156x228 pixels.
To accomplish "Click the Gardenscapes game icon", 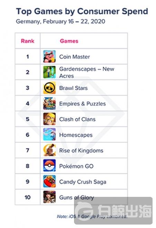I will (49, 72).
